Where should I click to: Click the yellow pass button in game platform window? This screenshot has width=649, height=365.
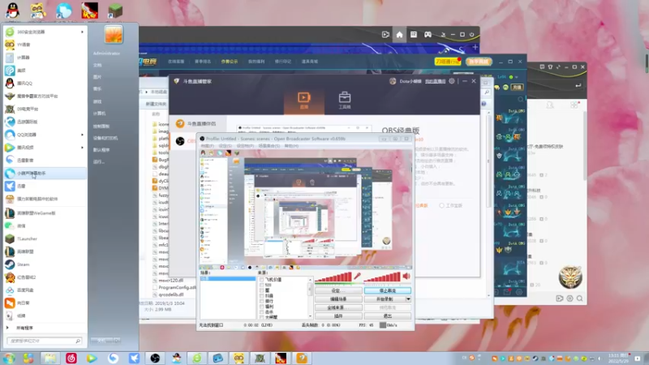[x=448, y=62]
